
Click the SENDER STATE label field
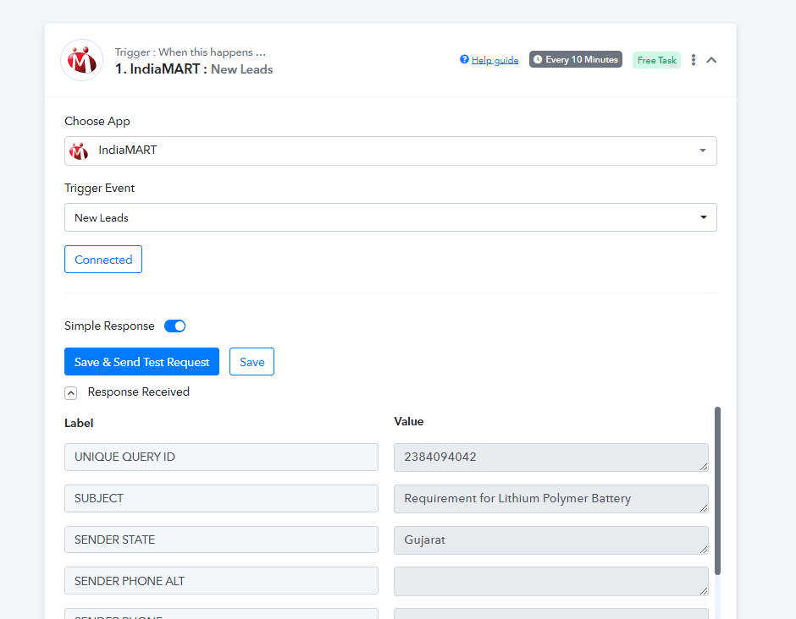[221, 540]
